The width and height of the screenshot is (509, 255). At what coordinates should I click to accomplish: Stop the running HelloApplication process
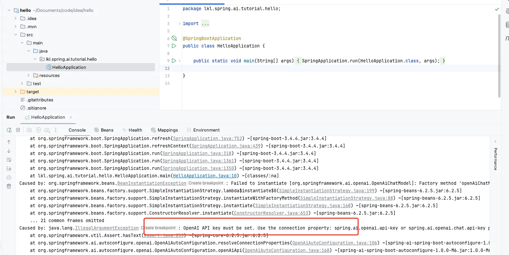point(18,130)
